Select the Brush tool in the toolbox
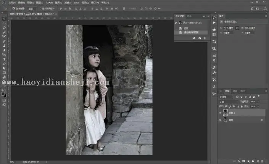 click(4, 41)
